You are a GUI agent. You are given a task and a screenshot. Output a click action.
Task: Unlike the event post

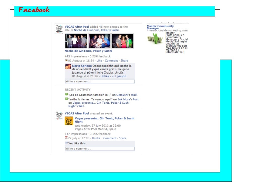pyautogui.click(x=96, y=138)
